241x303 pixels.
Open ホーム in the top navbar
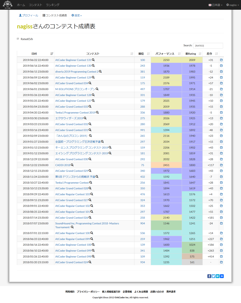click(x=21, y=5)
